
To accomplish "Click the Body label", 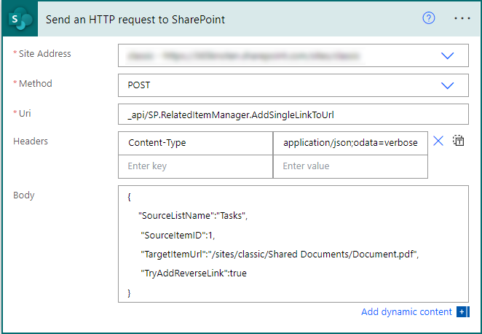I will 24,195.
